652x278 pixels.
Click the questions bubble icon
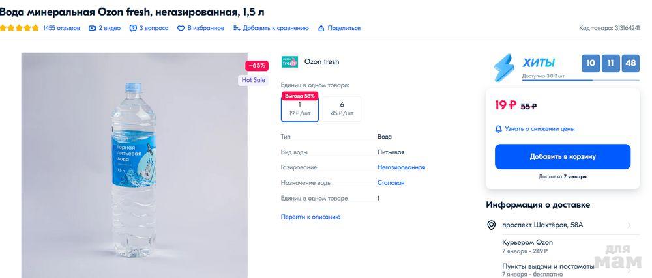[133, 28]
